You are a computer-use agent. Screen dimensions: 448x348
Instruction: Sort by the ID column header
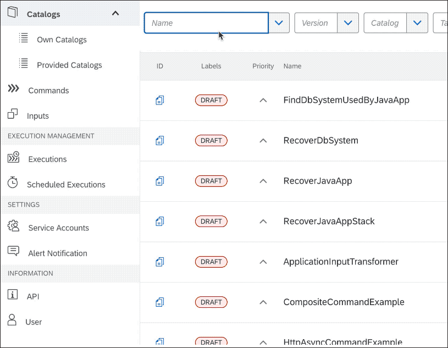[160, 67]
